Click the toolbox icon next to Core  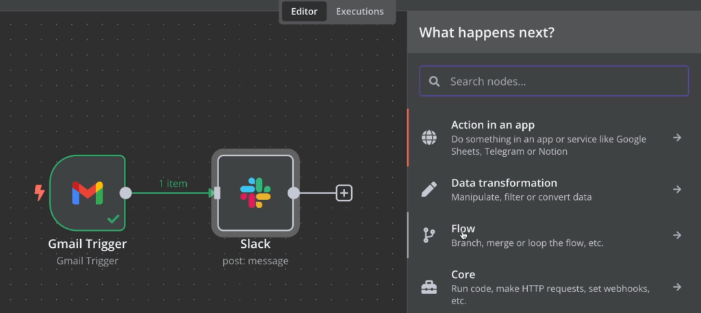429,287
